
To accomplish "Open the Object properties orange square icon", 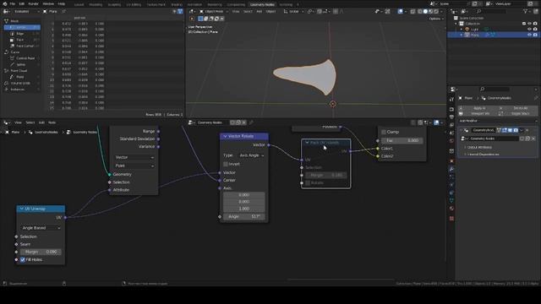I will [x=451, y=161].
